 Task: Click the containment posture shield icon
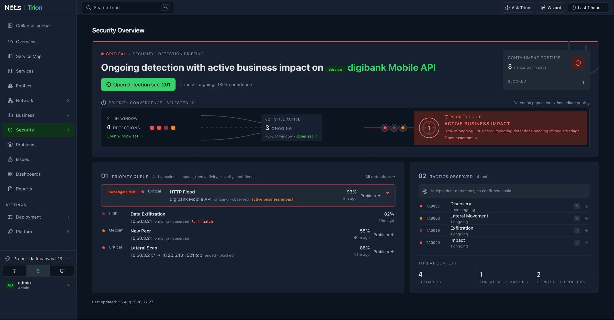click(578, 63)
